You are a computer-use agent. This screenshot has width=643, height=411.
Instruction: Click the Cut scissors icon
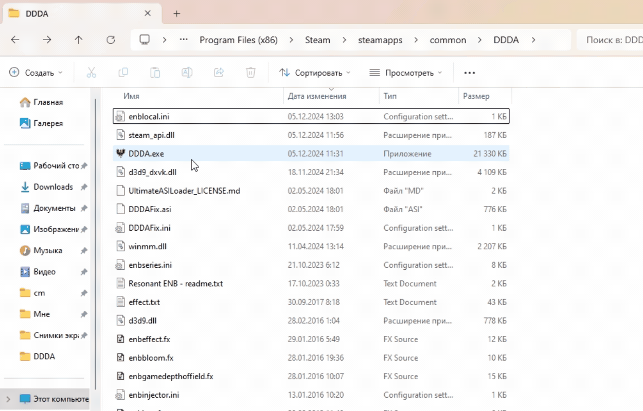(92, 72)
